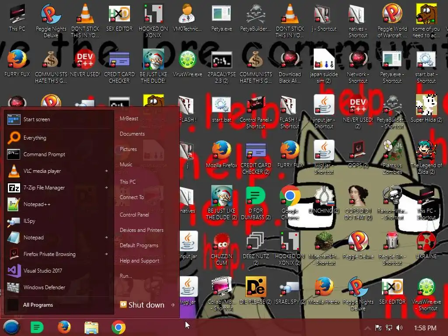
Task: Click the 1:58 PM clock
Action: (425, 328)
